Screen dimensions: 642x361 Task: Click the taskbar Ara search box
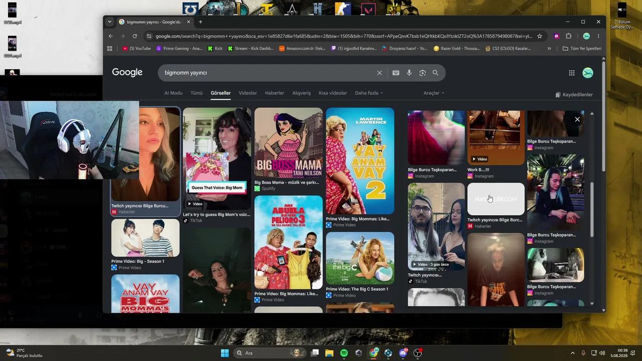271,353
